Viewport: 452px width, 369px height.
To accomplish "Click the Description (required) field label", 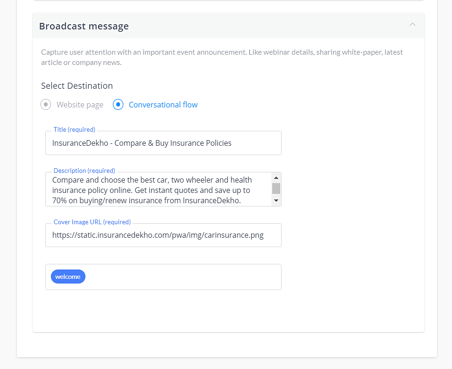I will (85, 170).
